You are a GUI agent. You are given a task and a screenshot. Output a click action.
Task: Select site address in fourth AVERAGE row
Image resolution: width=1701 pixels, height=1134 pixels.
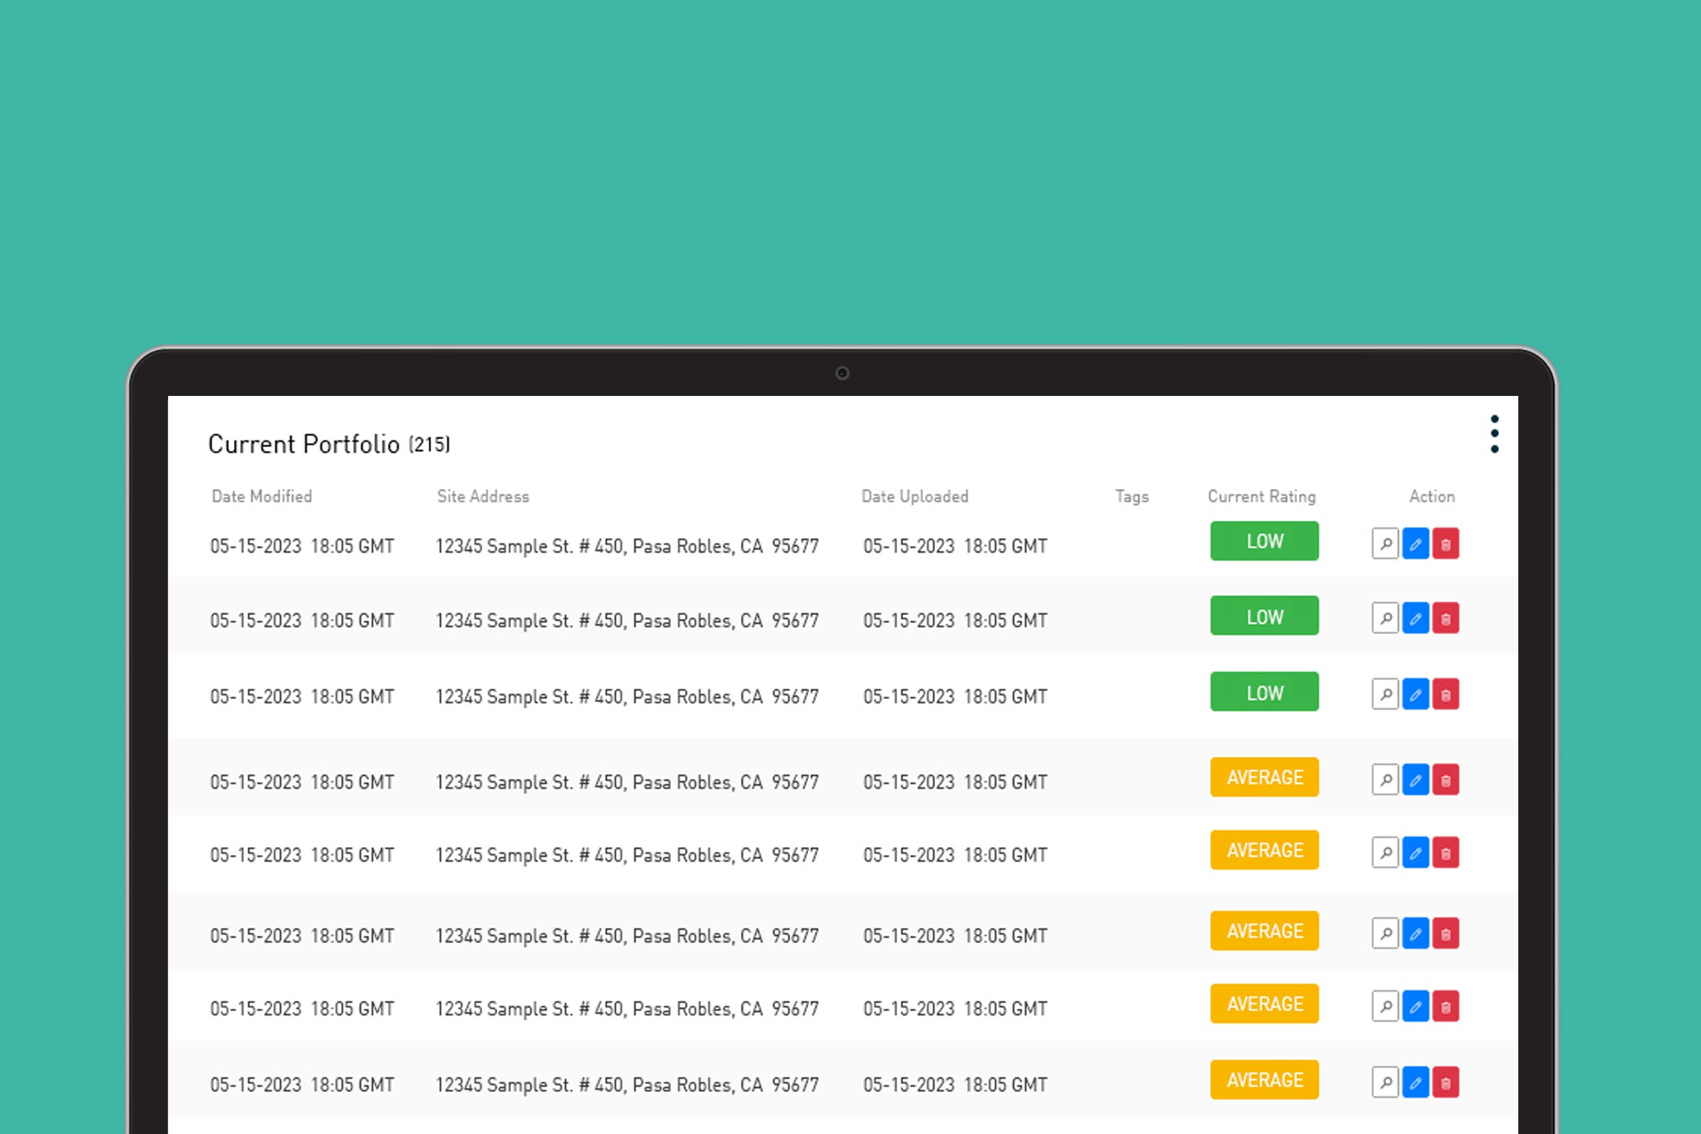[627, 1009]
